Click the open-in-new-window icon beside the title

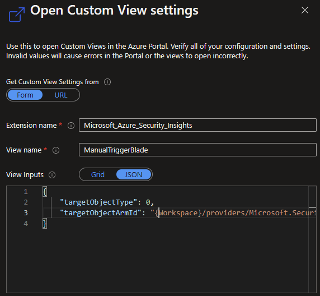17,15
